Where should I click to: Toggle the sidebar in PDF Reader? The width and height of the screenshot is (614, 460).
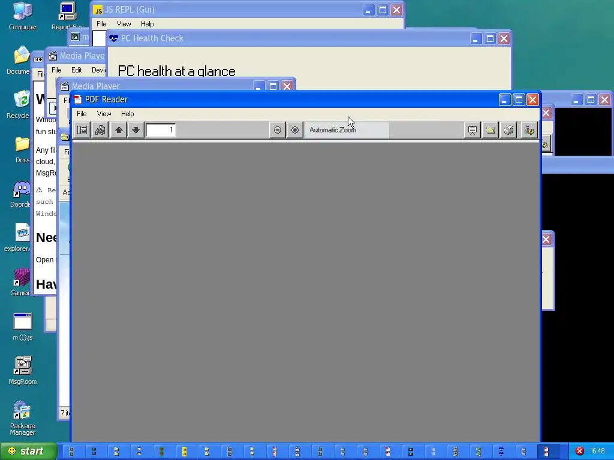tap(82, 130)
